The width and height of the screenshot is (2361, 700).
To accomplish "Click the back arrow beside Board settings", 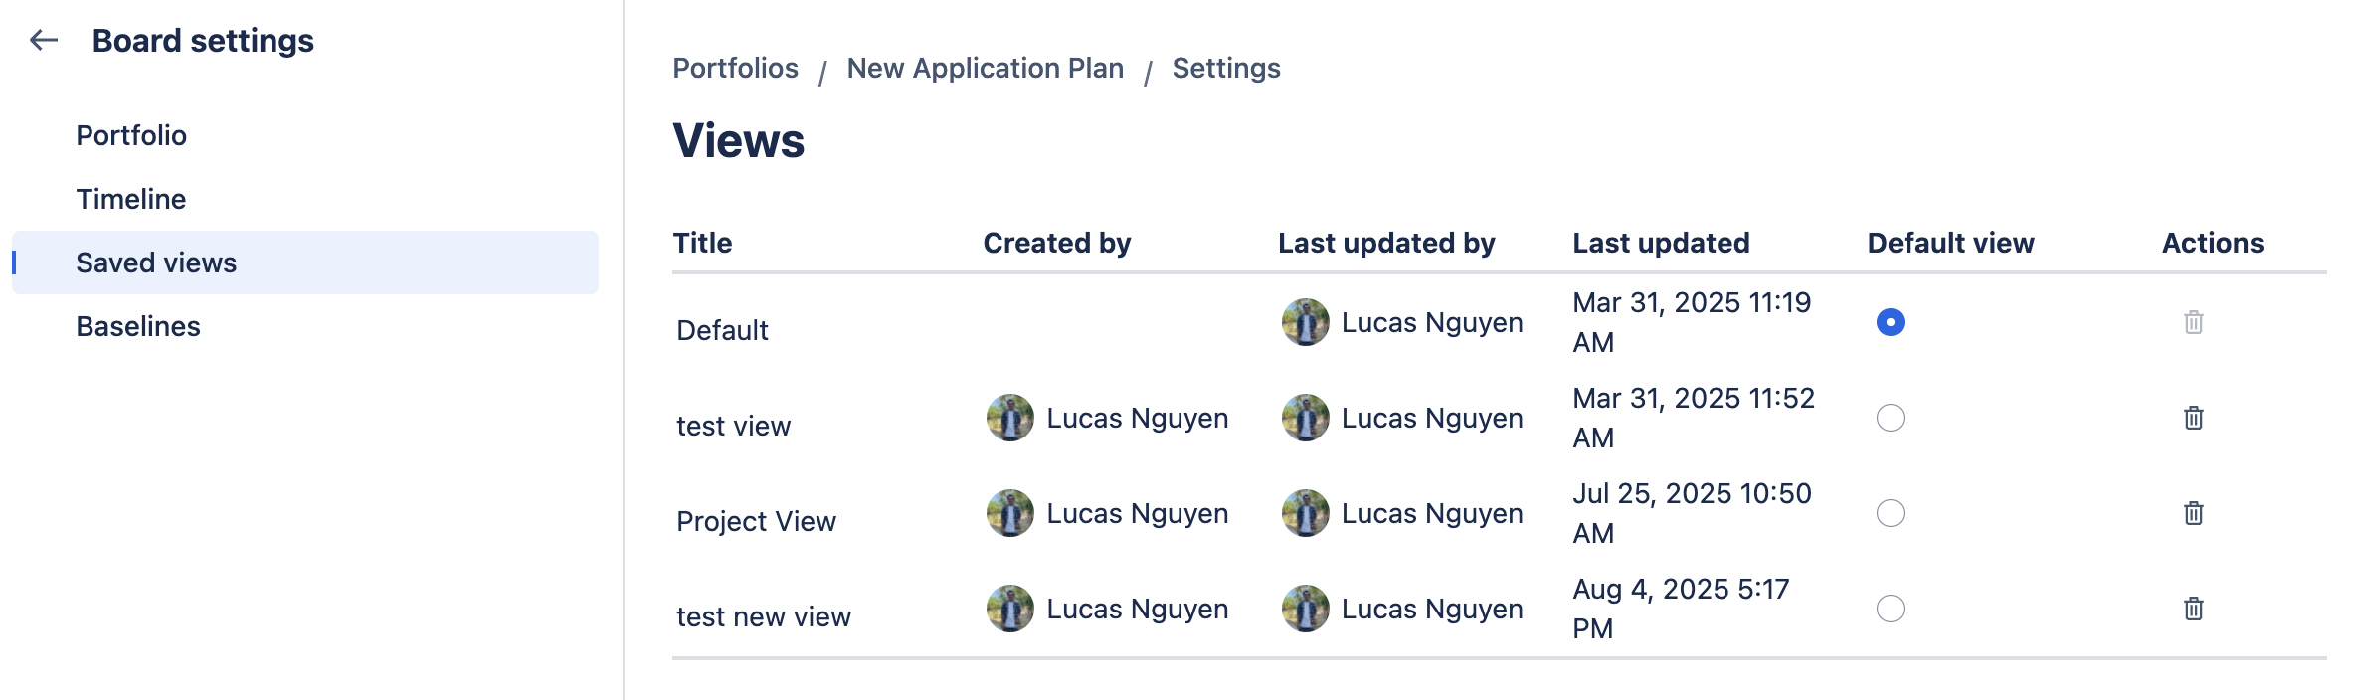I will coord(44,40).
